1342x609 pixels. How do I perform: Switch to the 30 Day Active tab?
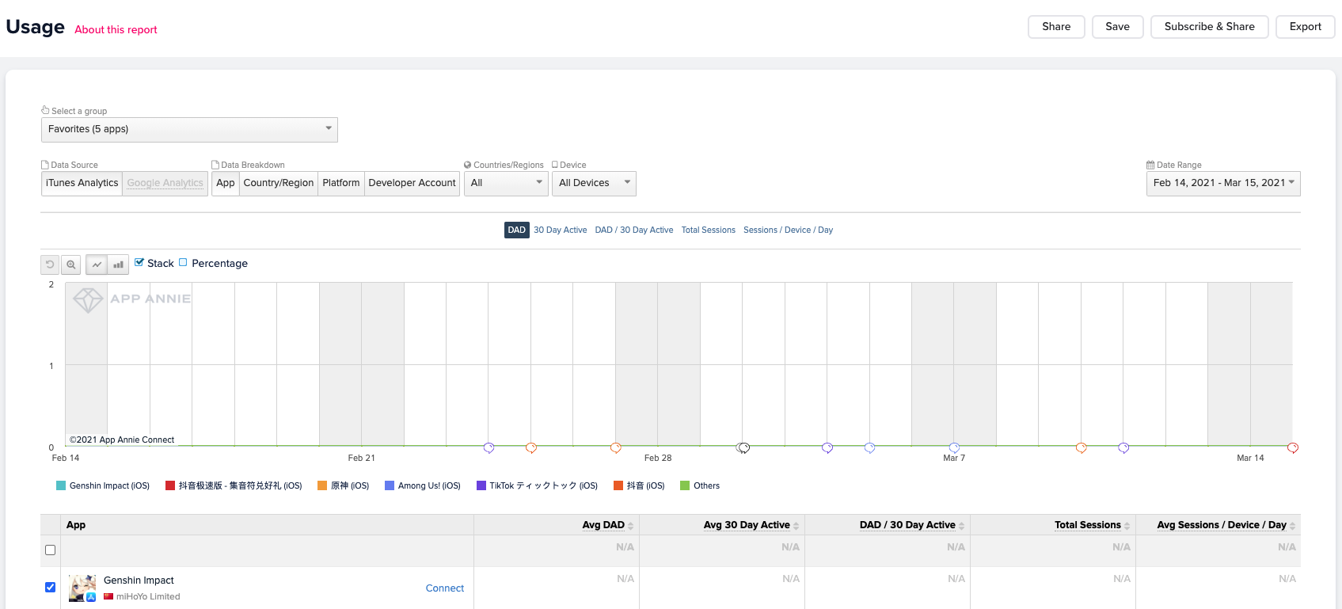(x=561, y=230)
